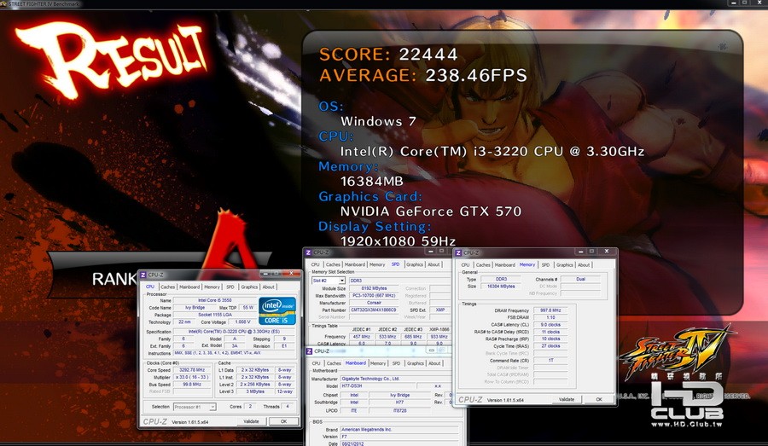Click the 'x 33.0 ( 16 - 33 )' multiplier value
768x446 pixels.
pyautogui.click(x=193, y=378)
